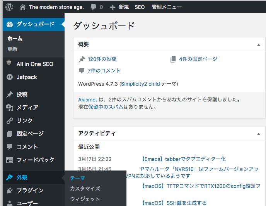Open the comments bubble icon in admin bar
Image resolution: width=266 pixels, height=206 pixels.
[93, 7]
